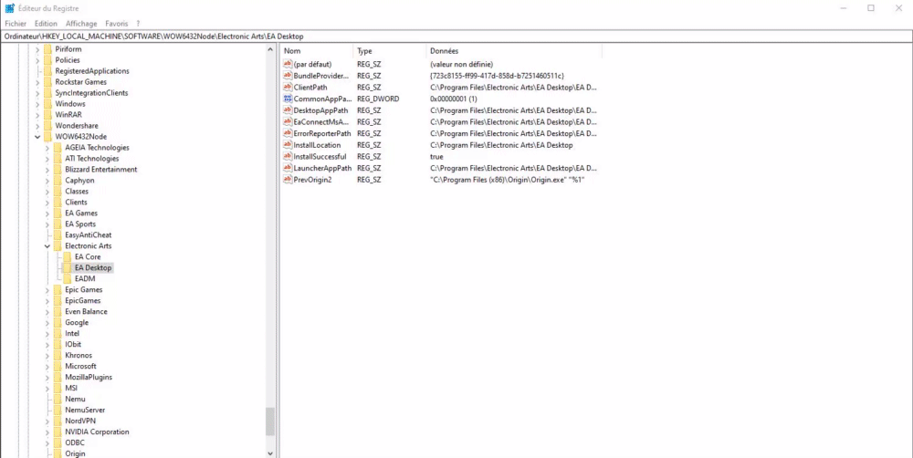Click the registry path address bar
The width and height of the screenshot is (913, 458).
coord(456,36)
